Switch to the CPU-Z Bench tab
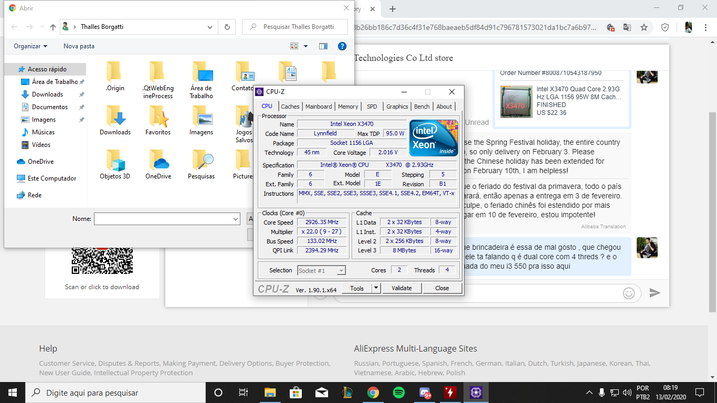Viewport: 717px width, 403px height. 422,107
